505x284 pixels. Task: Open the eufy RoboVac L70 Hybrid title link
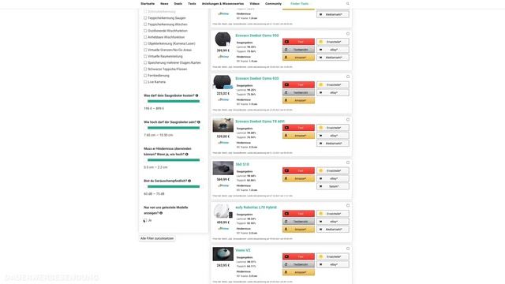pyautogui.click(x=256, y=207)
